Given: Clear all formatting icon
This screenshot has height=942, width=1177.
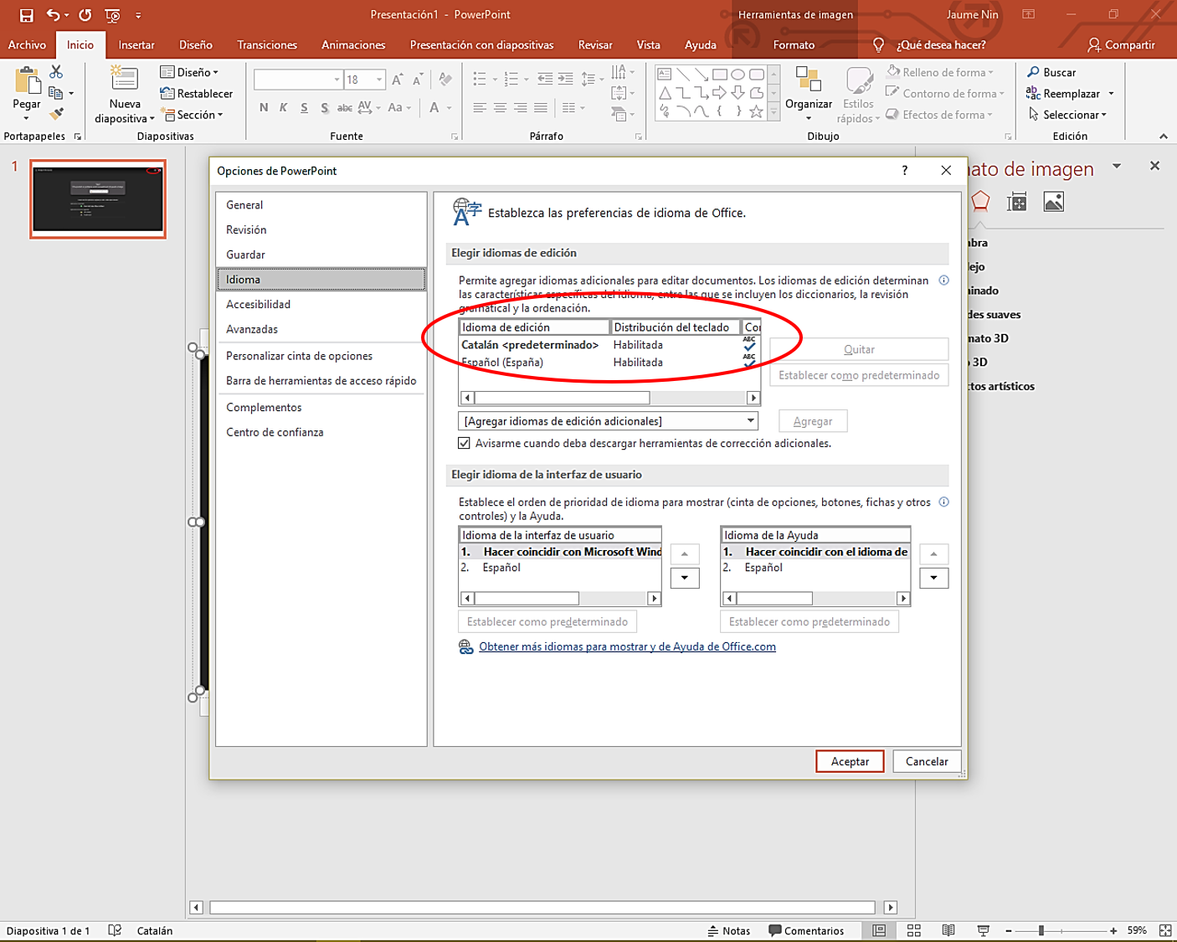Looking at the screenshot, I should pos(445,80).
